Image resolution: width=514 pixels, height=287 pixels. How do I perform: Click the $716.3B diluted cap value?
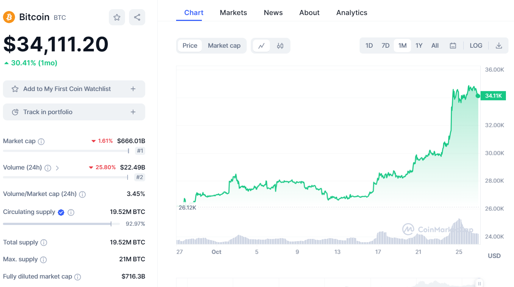coord(133,276)
